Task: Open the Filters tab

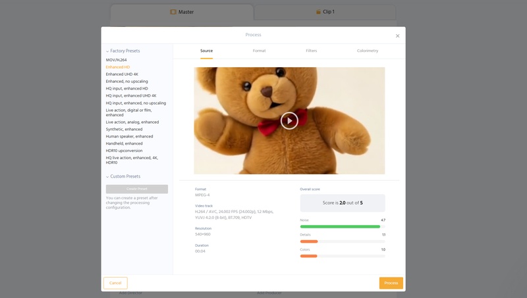Action: pos(312,51)
